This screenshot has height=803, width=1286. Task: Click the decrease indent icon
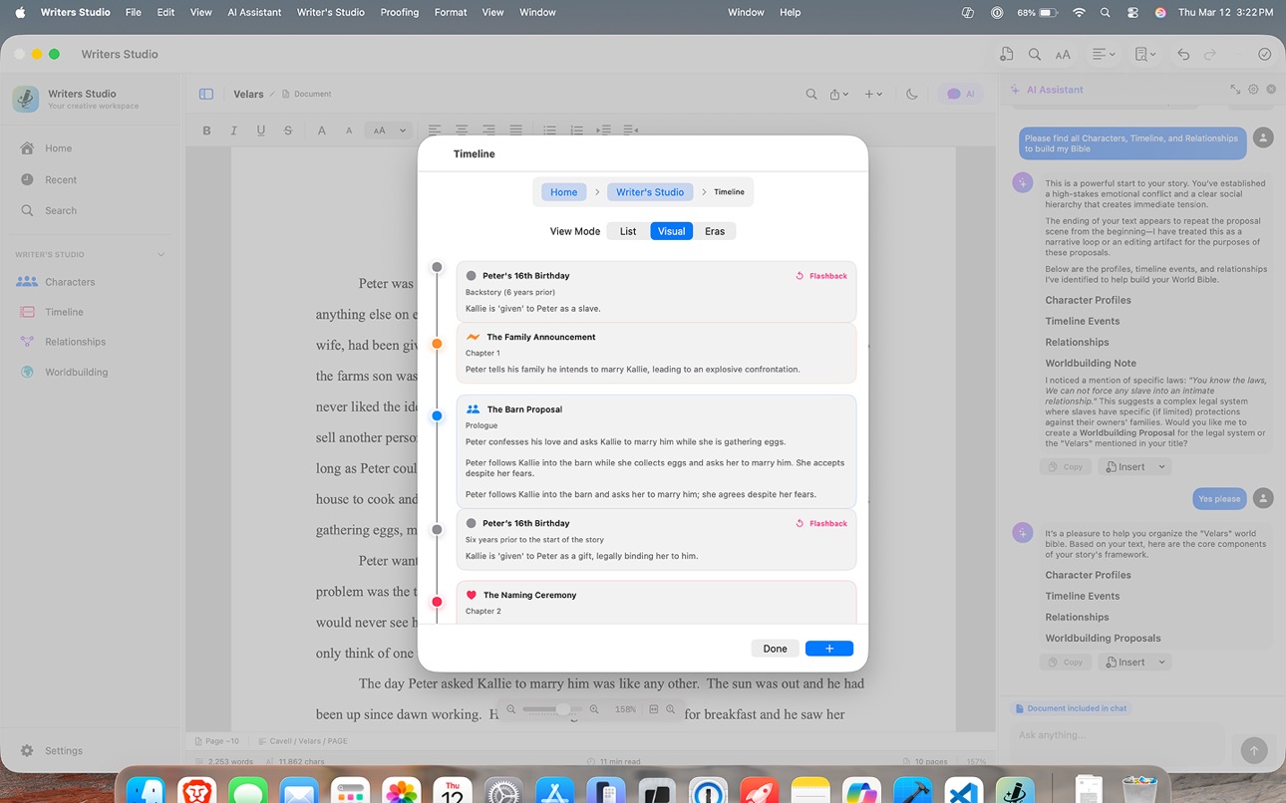click(x=630, y=131)
